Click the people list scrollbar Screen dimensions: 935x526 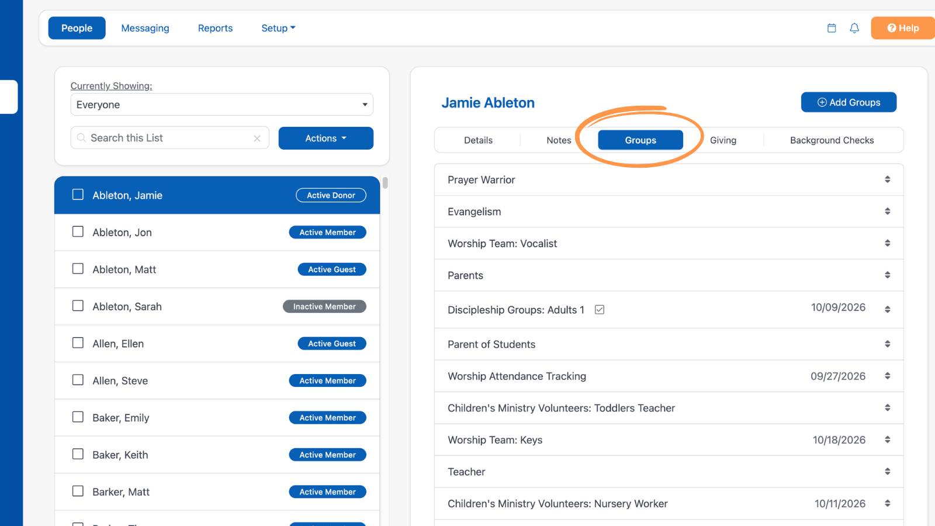click(x=385, y=182)
